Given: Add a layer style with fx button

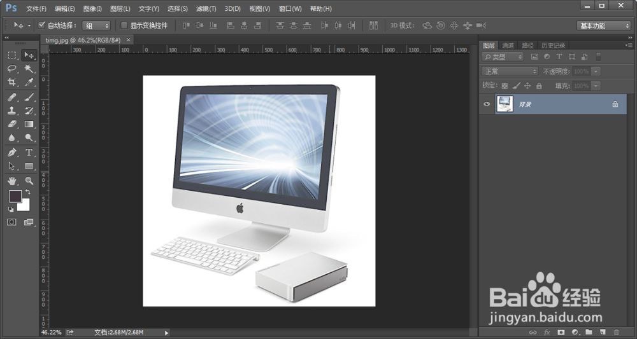Looking at the screenshot, I should click(x=547, y=332).
